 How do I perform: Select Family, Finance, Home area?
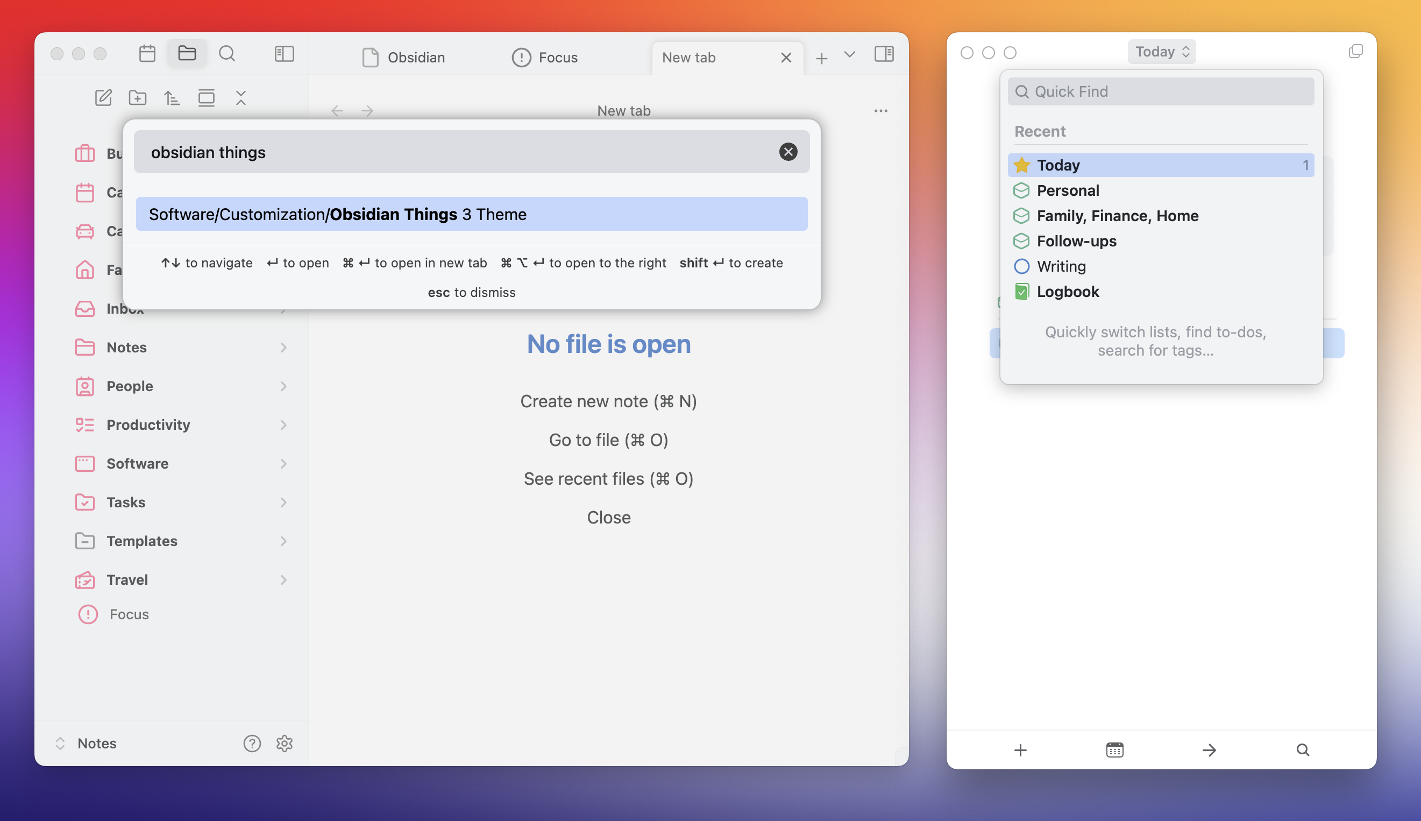coord(1161,216)
